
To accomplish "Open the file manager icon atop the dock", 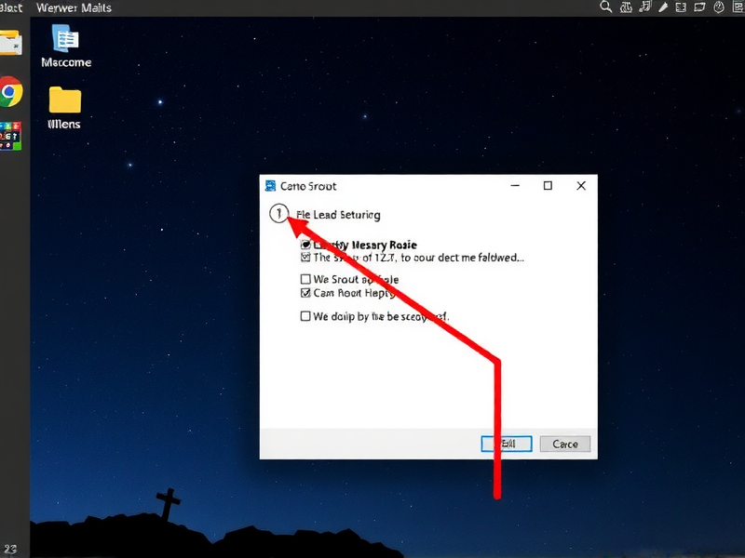I will pos(10,43).
